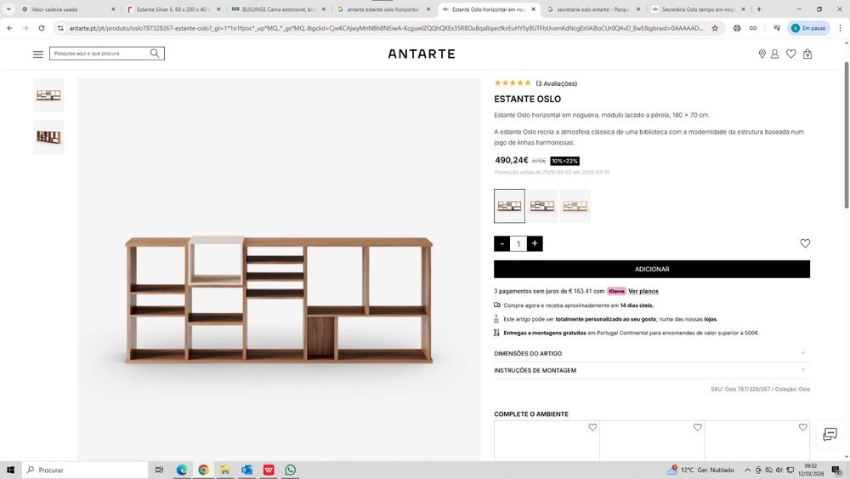Image resolution: width=850 pixels, height=479 pixels.
Task: Show hidden system tray icons
Action: point(747,470)
